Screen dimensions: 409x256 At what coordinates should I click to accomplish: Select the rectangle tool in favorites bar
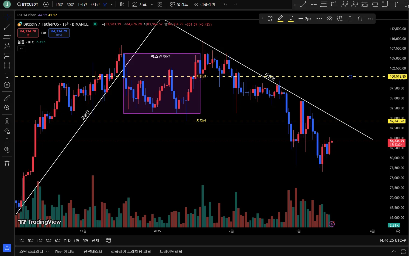[385, 4]
